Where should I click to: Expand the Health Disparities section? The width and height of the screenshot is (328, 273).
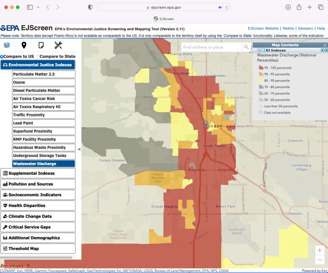[x=38, y=205]
